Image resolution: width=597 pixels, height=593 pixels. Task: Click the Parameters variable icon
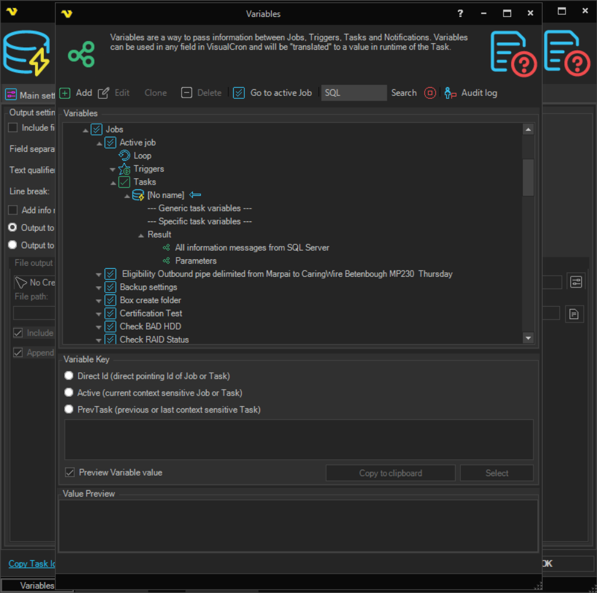pos(166,261)
